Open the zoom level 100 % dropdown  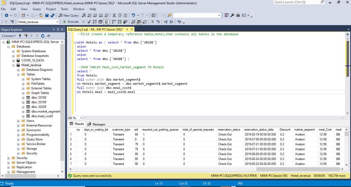point(81,118)
